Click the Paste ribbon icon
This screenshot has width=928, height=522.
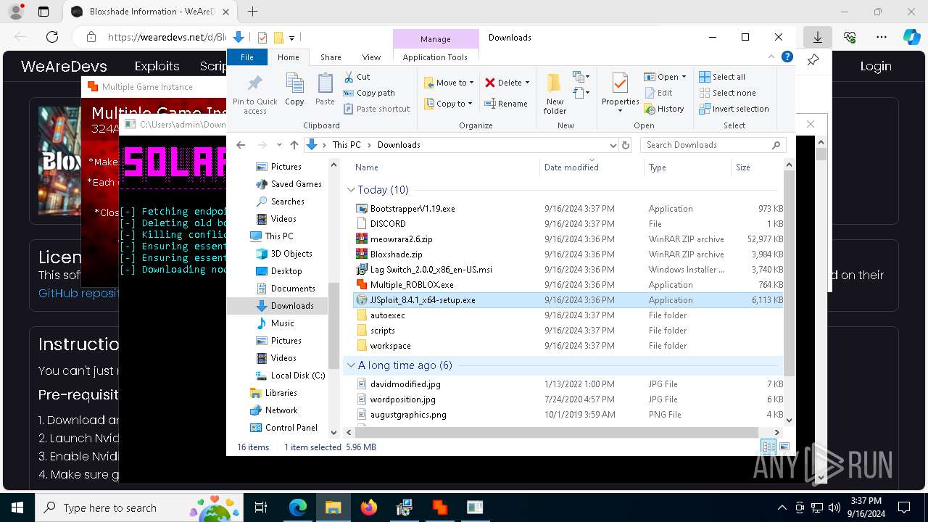pos(325,90)
